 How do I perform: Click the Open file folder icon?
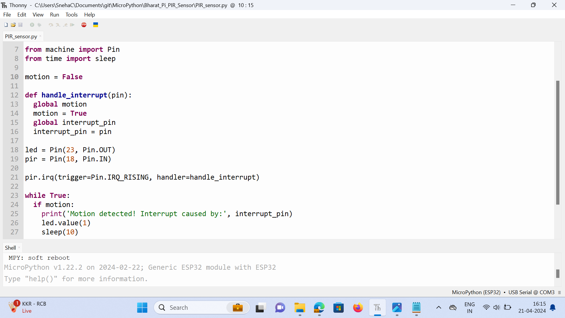point(13,25)
